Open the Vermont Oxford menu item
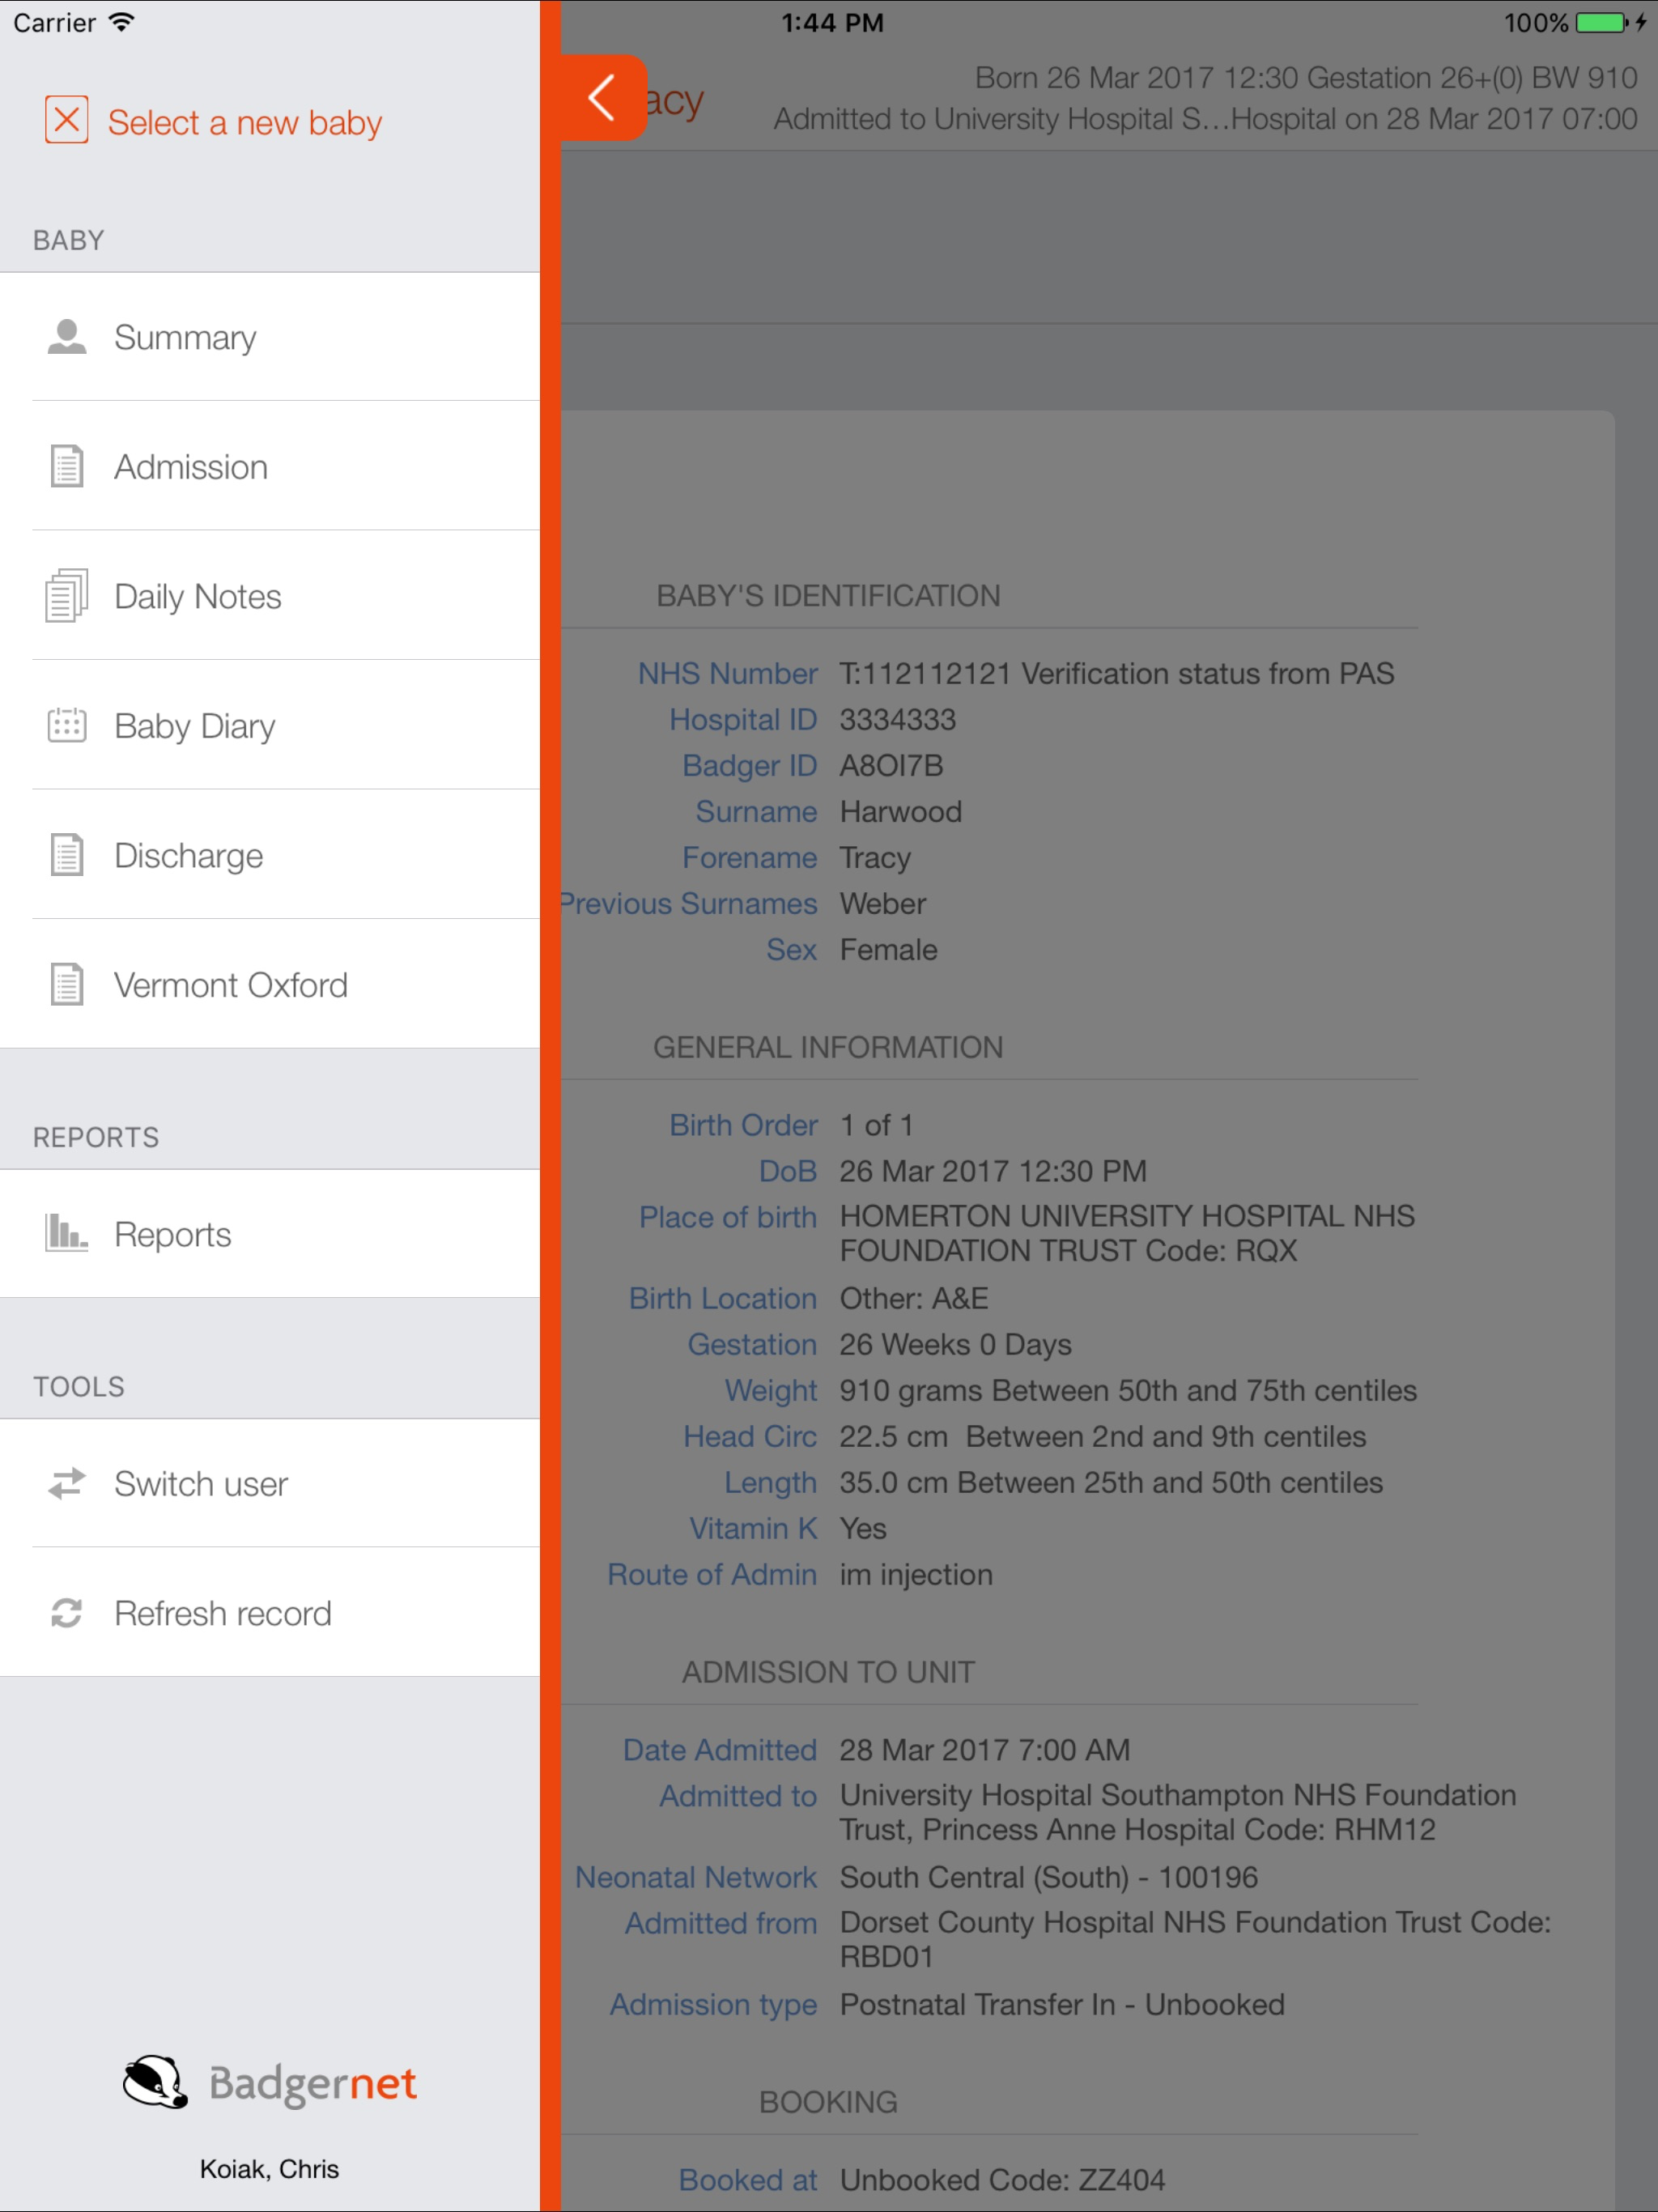The width and height of the screenshot is (1658, 2212). (x=230, y=985)
